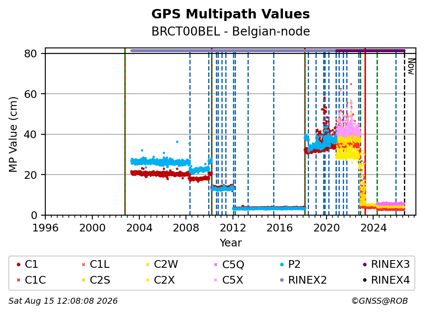Click the C1C legend marker
The height and width of the screenshot is (314, 424).
[x=18, y=280]
